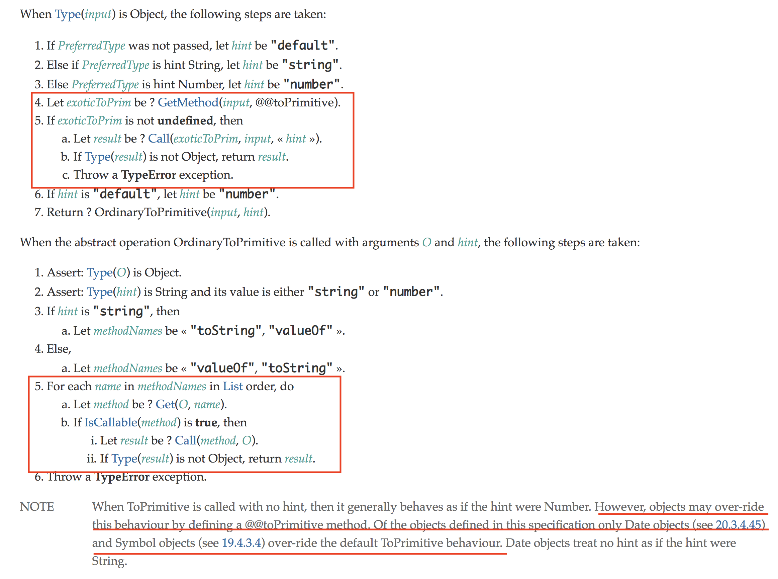Screen dimensions: 778x579
Task: Click Type link in 'Assert: Type(hint) is String'
Action: [99, 292]
